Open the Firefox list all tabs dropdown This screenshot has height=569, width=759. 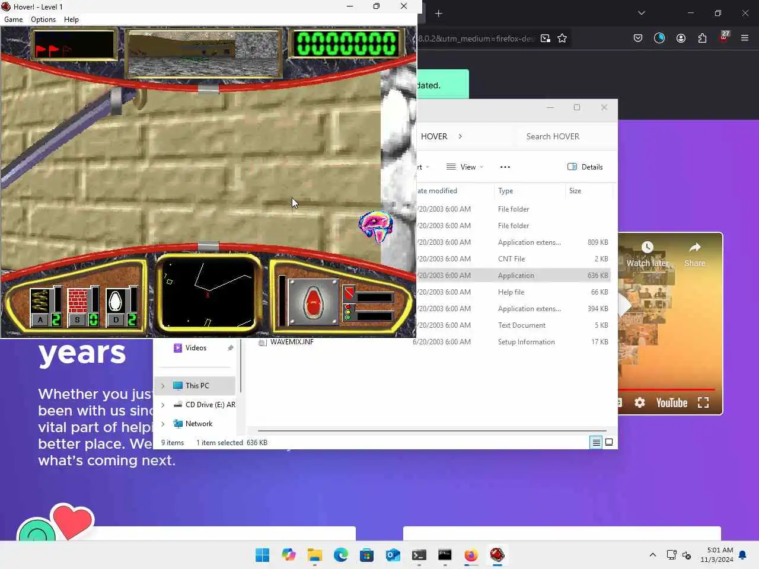click(x=641, y=13)
